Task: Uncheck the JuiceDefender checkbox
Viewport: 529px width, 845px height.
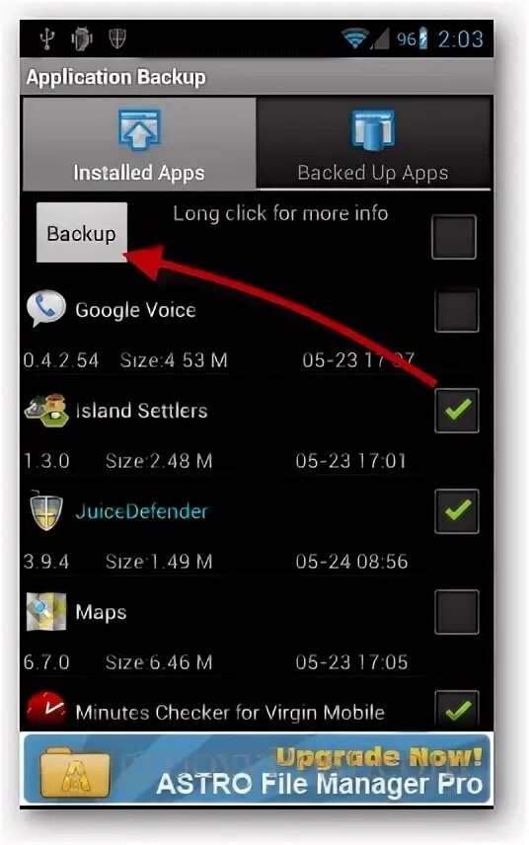Action: click(x=456, y=511)
